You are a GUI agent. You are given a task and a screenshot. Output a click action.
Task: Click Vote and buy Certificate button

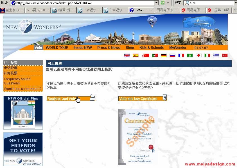pos(143,98)
